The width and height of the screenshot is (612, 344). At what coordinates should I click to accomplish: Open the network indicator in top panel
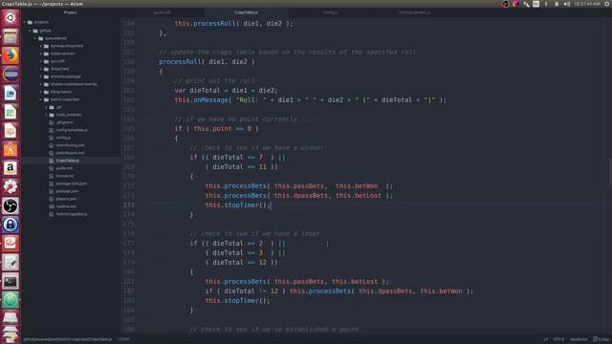click(x=527, y=4)
